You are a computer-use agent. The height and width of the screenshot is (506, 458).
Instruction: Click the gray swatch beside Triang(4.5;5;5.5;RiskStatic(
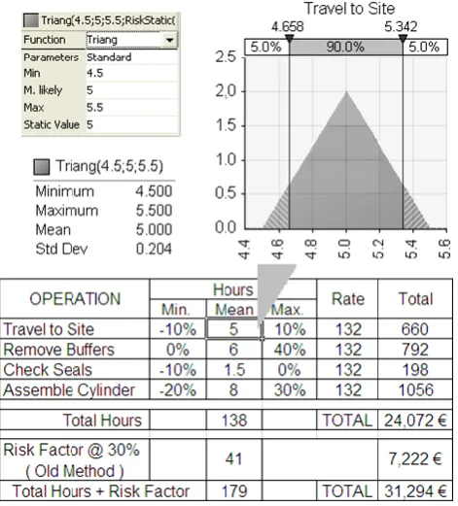coord(31,20)
